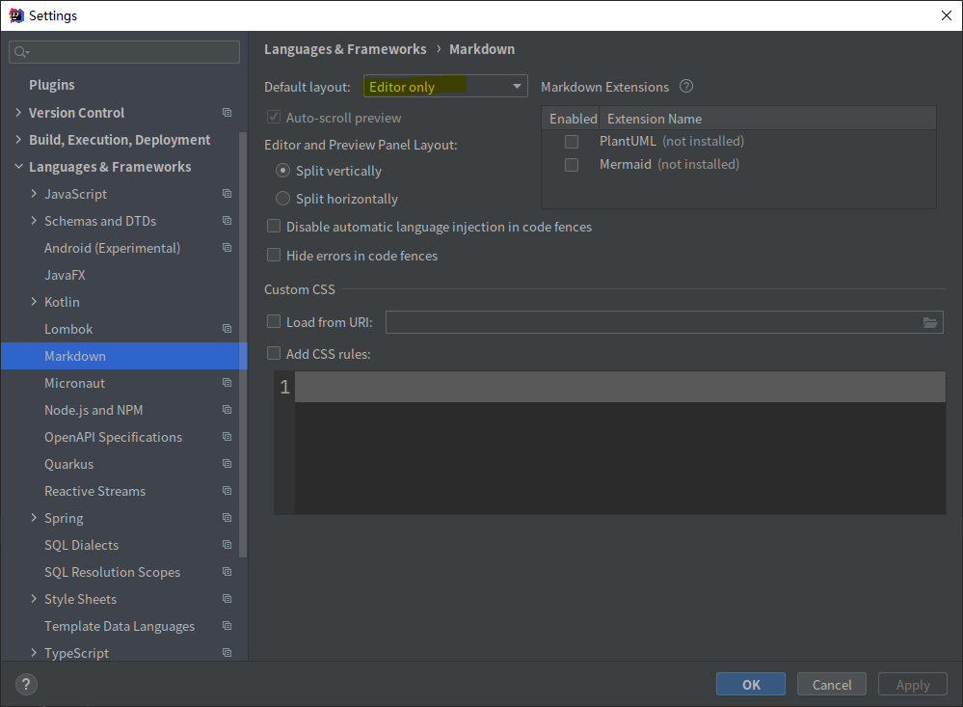The width and height of the screenshot is (963, 707).
Task: Open the Default layout dropdown
Action: [445, 87]
